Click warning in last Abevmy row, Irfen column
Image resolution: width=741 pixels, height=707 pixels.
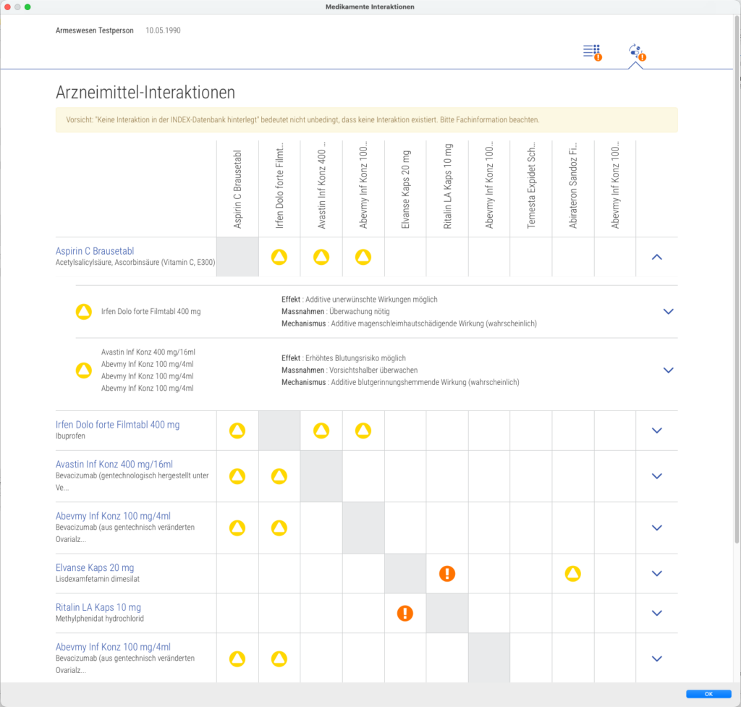tap(279, 659)
